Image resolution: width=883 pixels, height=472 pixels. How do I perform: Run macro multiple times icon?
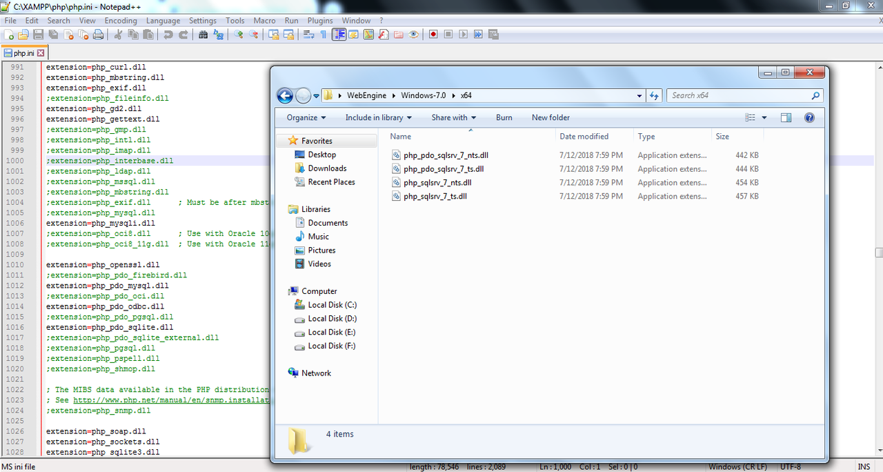tap(477, 35)
